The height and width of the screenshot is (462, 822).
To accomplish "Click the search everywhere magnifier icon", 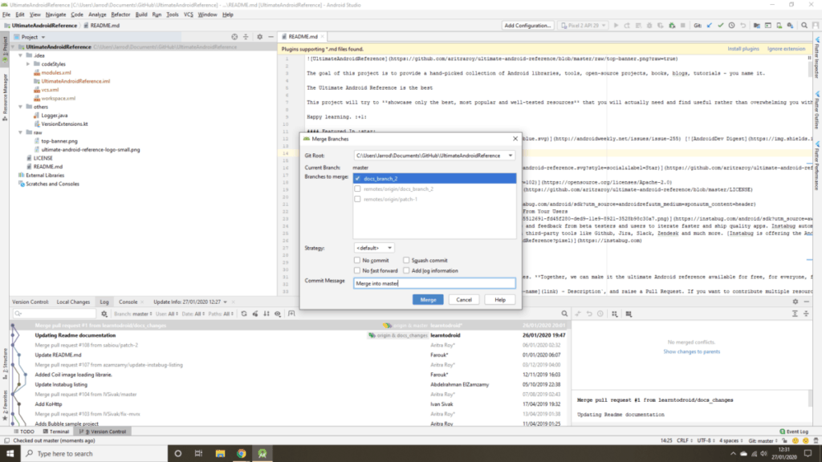I will point(803,26).
